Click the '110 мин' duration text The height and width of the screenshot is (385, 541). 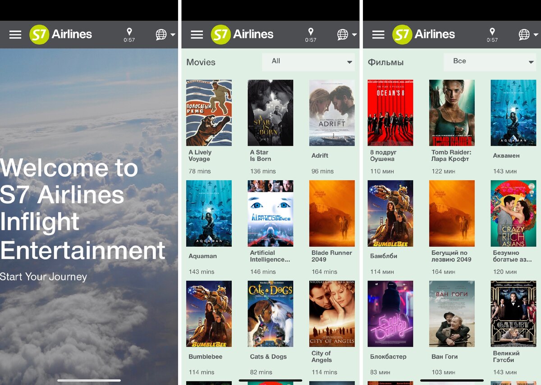[382, 171]
